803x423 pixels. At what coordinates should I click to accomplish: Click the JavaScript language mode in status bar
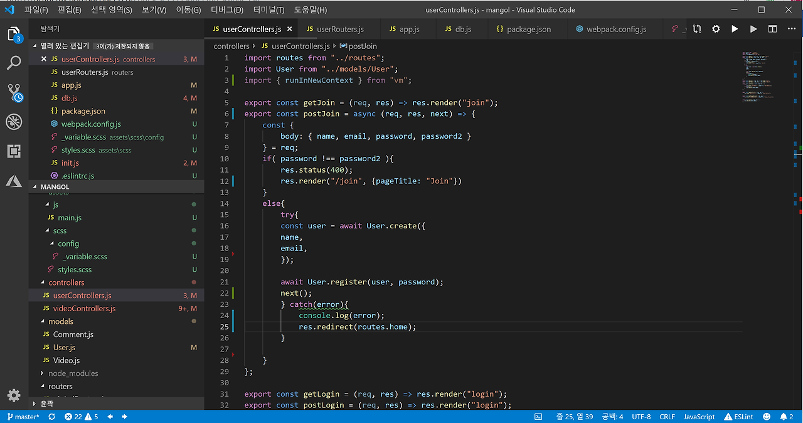tap(699, 417)
